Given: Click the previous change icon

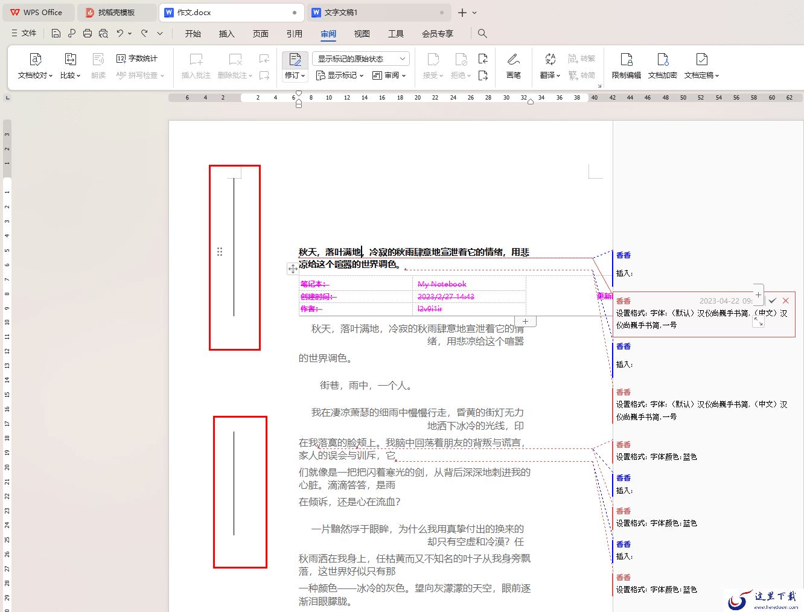Looking at the screenshot, I should pyautogui.click(x=483, y=59).
